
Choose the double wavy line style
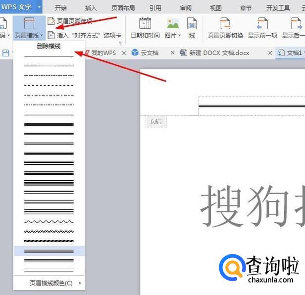(x=49, y=232)
